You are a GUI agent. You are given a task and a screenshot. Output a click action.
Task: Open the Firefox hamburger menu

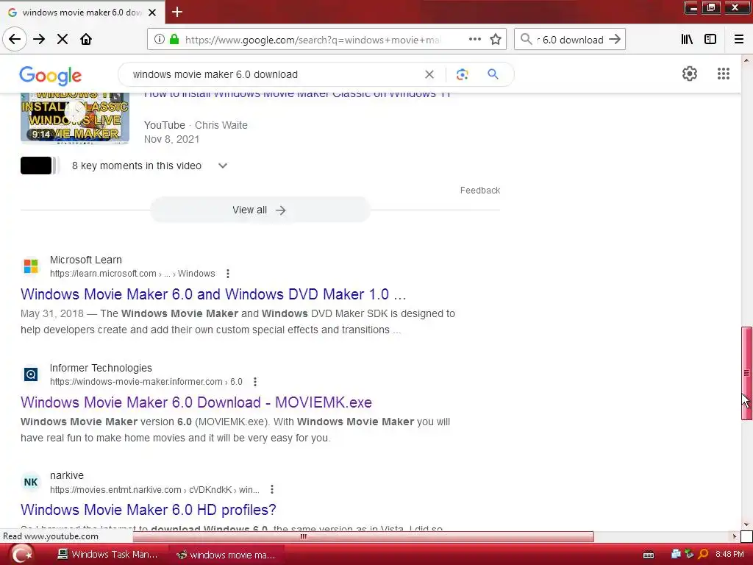click(739, 40)
